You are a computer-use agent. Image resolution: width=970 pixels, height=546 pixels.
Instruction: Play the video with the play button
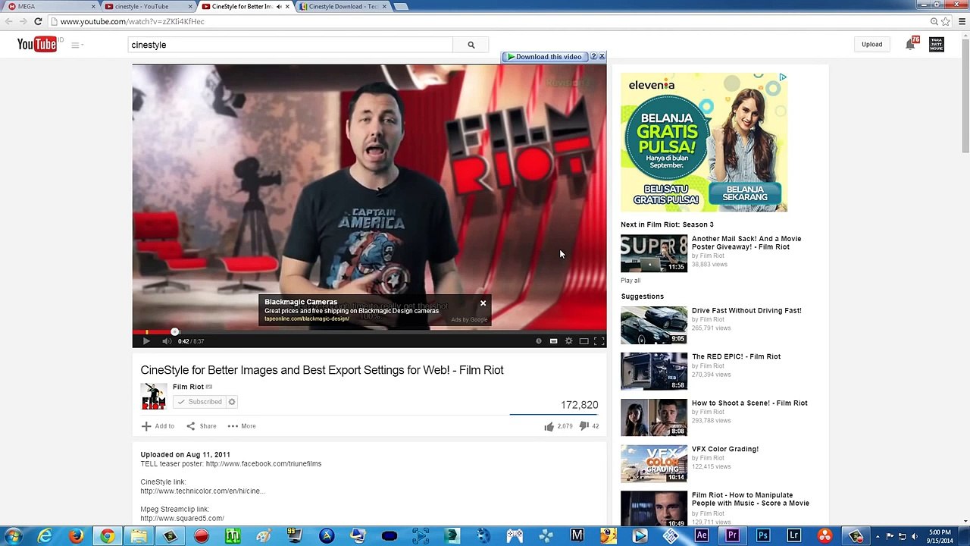tap(146, 341)
